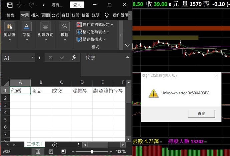Click the Select All corner triangle

[x=6, y=83]
